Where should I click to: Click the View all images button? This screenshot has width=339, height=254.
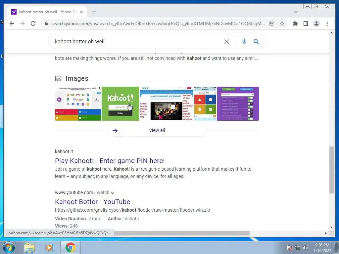pyautogui.click(x=157, y=130)
